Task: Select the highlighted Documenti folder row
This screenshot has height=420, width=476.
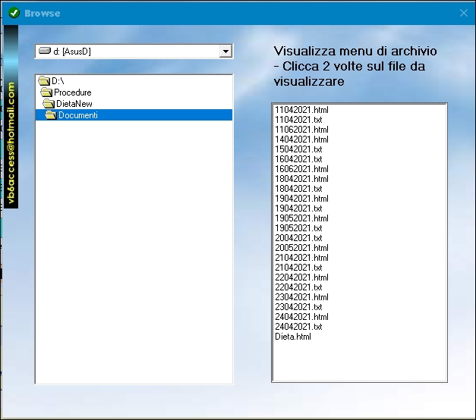Action: [x=134, y=115]
